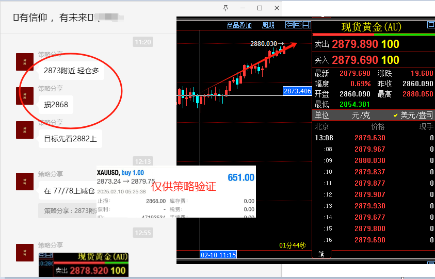This screenshot has height=279, width=435.
Task: Open sender avatar beside 目标先看2882上
Action: point(25,130)
